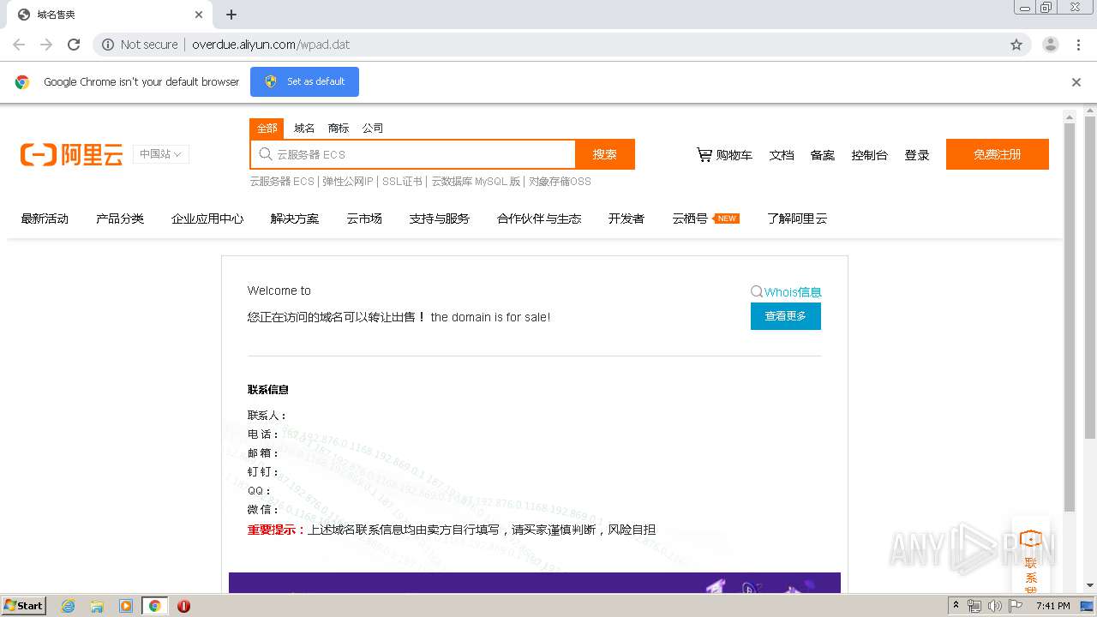Go back to the previous page
This screenshot has height=617, width=1097.
pyautogui.click(x=19, y=45)
